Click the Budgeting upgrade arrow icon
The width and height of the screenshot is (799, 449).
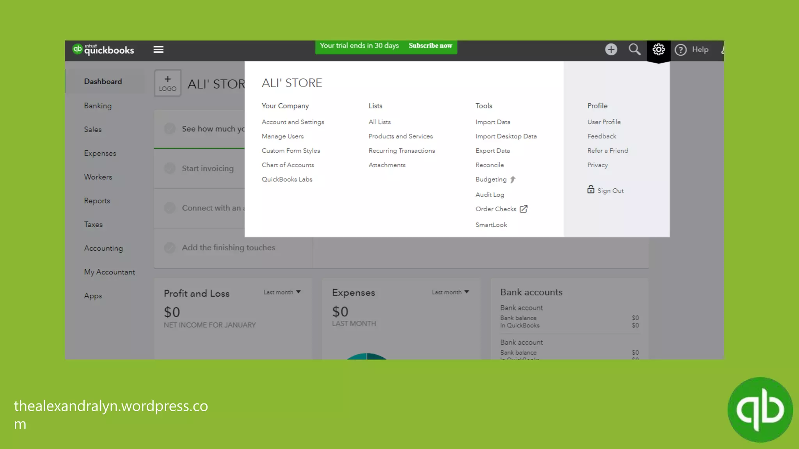(513, 180)
